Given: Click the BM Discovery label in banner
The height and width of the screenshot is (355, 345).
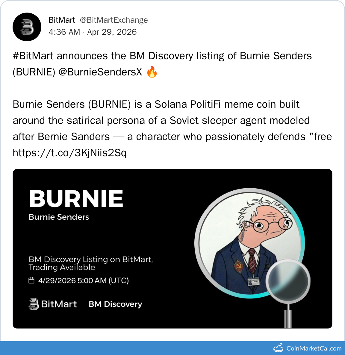Looking at the screenshot, I should (115, 304).
